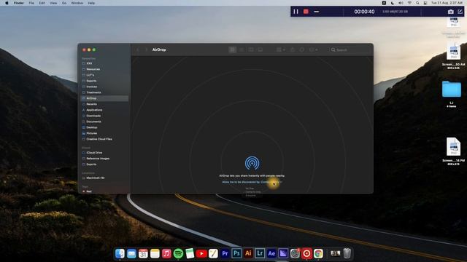Minimize the recording control bar
Screen dimensions: 467x262
(x=317, y=12)
